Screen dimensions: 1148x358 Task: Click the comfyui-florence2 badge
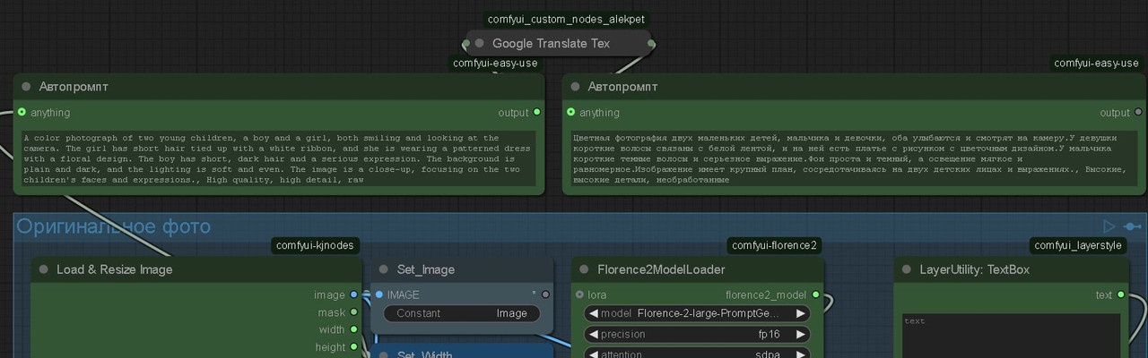[775, 245]
